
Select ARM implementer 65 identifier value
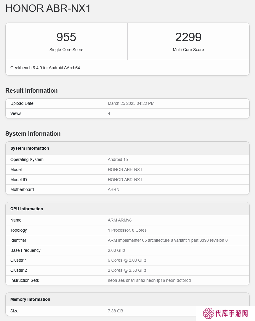point(168,240)
